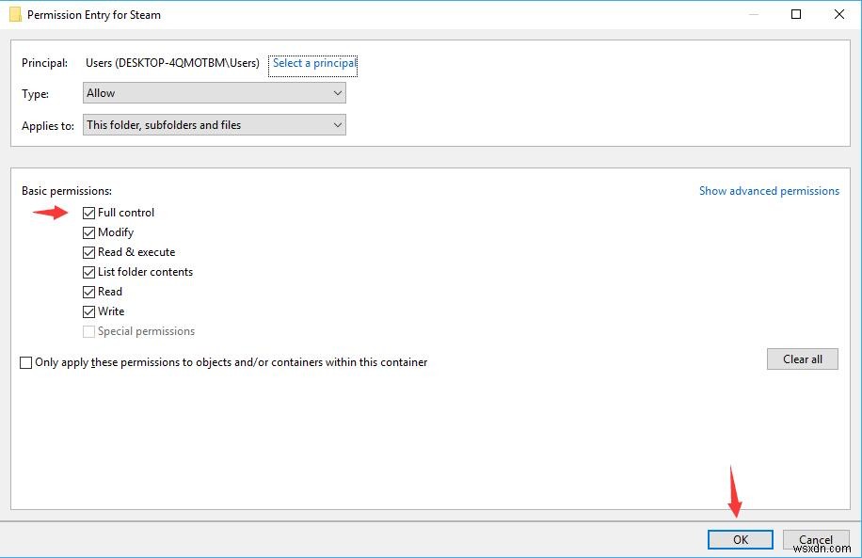
Task: Click the Cancel button
Action: [x=816, y=539]
